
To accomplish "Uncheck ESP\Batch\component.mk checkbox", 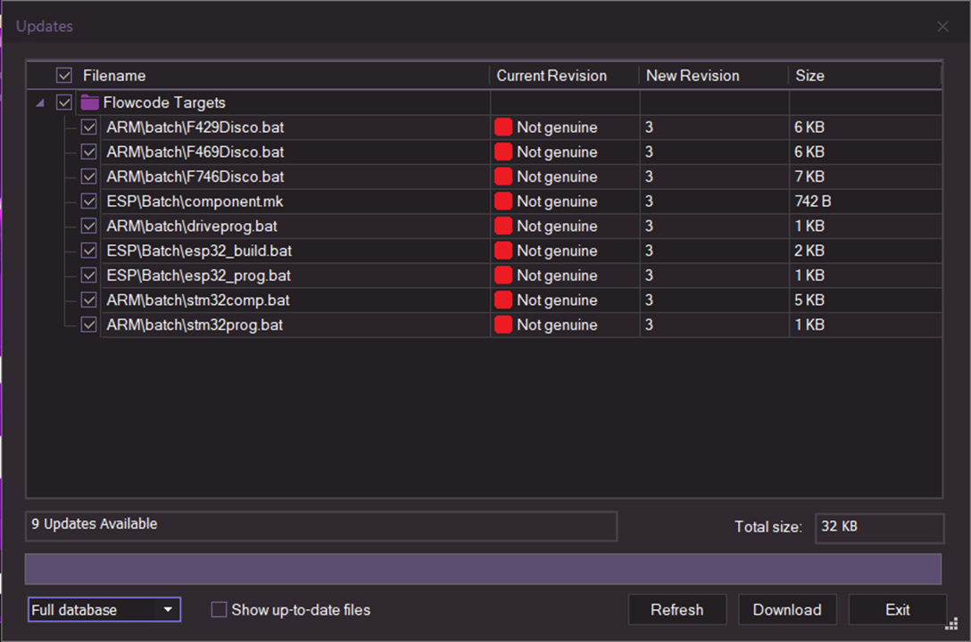I will point(89,201).
